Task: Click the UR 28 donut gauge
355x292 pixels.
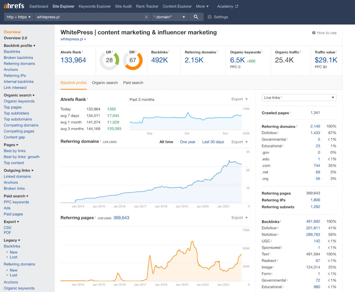Action: coord(109,60)
